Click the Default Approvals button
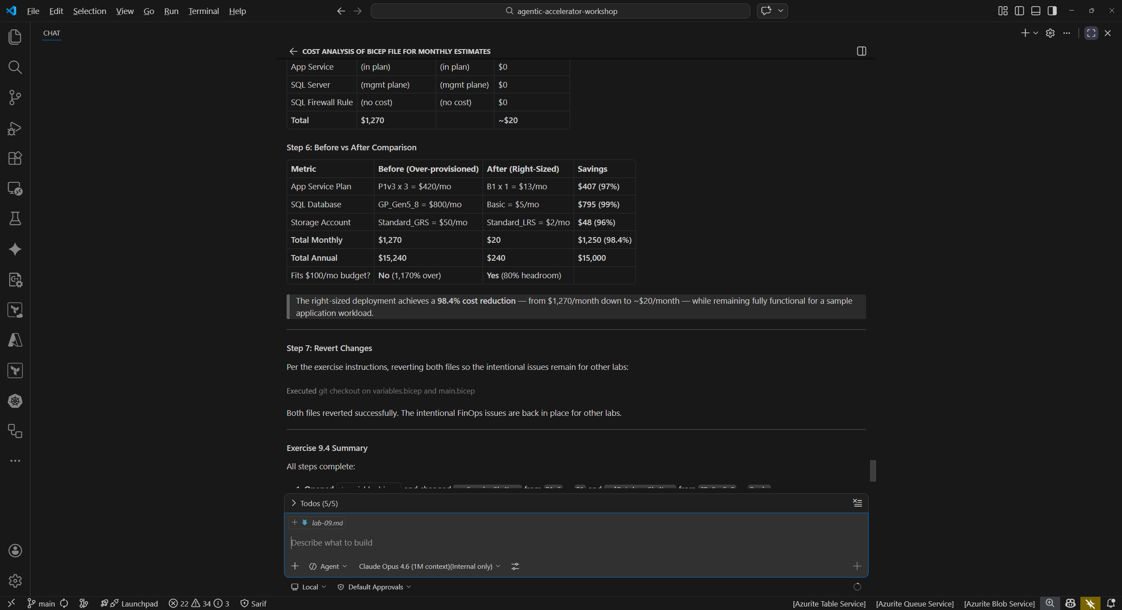The height and width of the screenshot is (610, 1122). click(375, 587)
